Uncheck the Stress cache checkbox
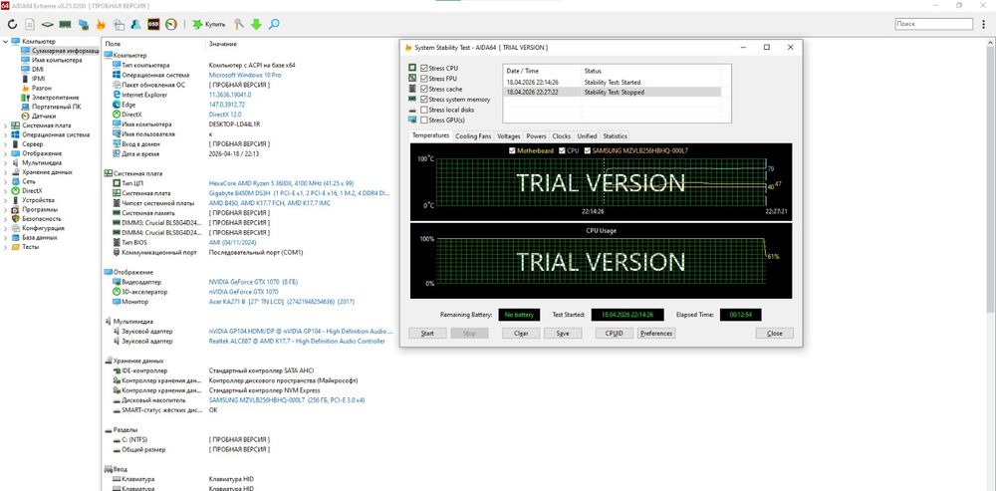Screen dimensions: 996x491 point(423,89)
